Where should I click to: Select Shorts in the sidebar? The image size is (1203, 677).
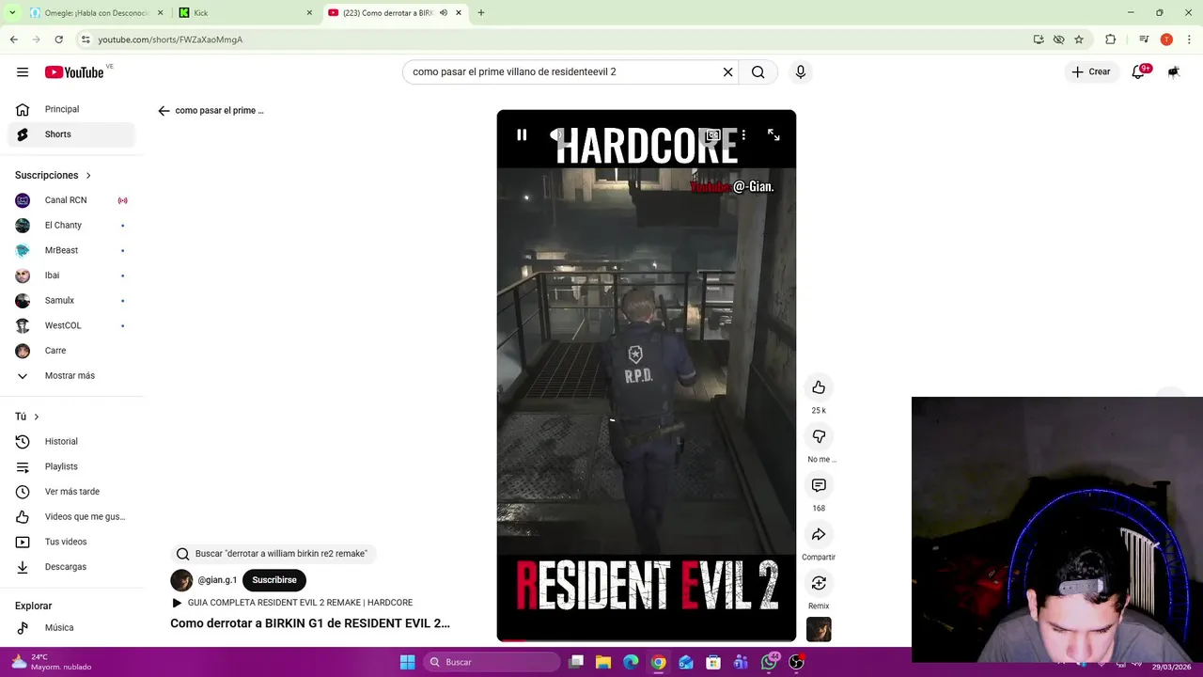(71, 134)
